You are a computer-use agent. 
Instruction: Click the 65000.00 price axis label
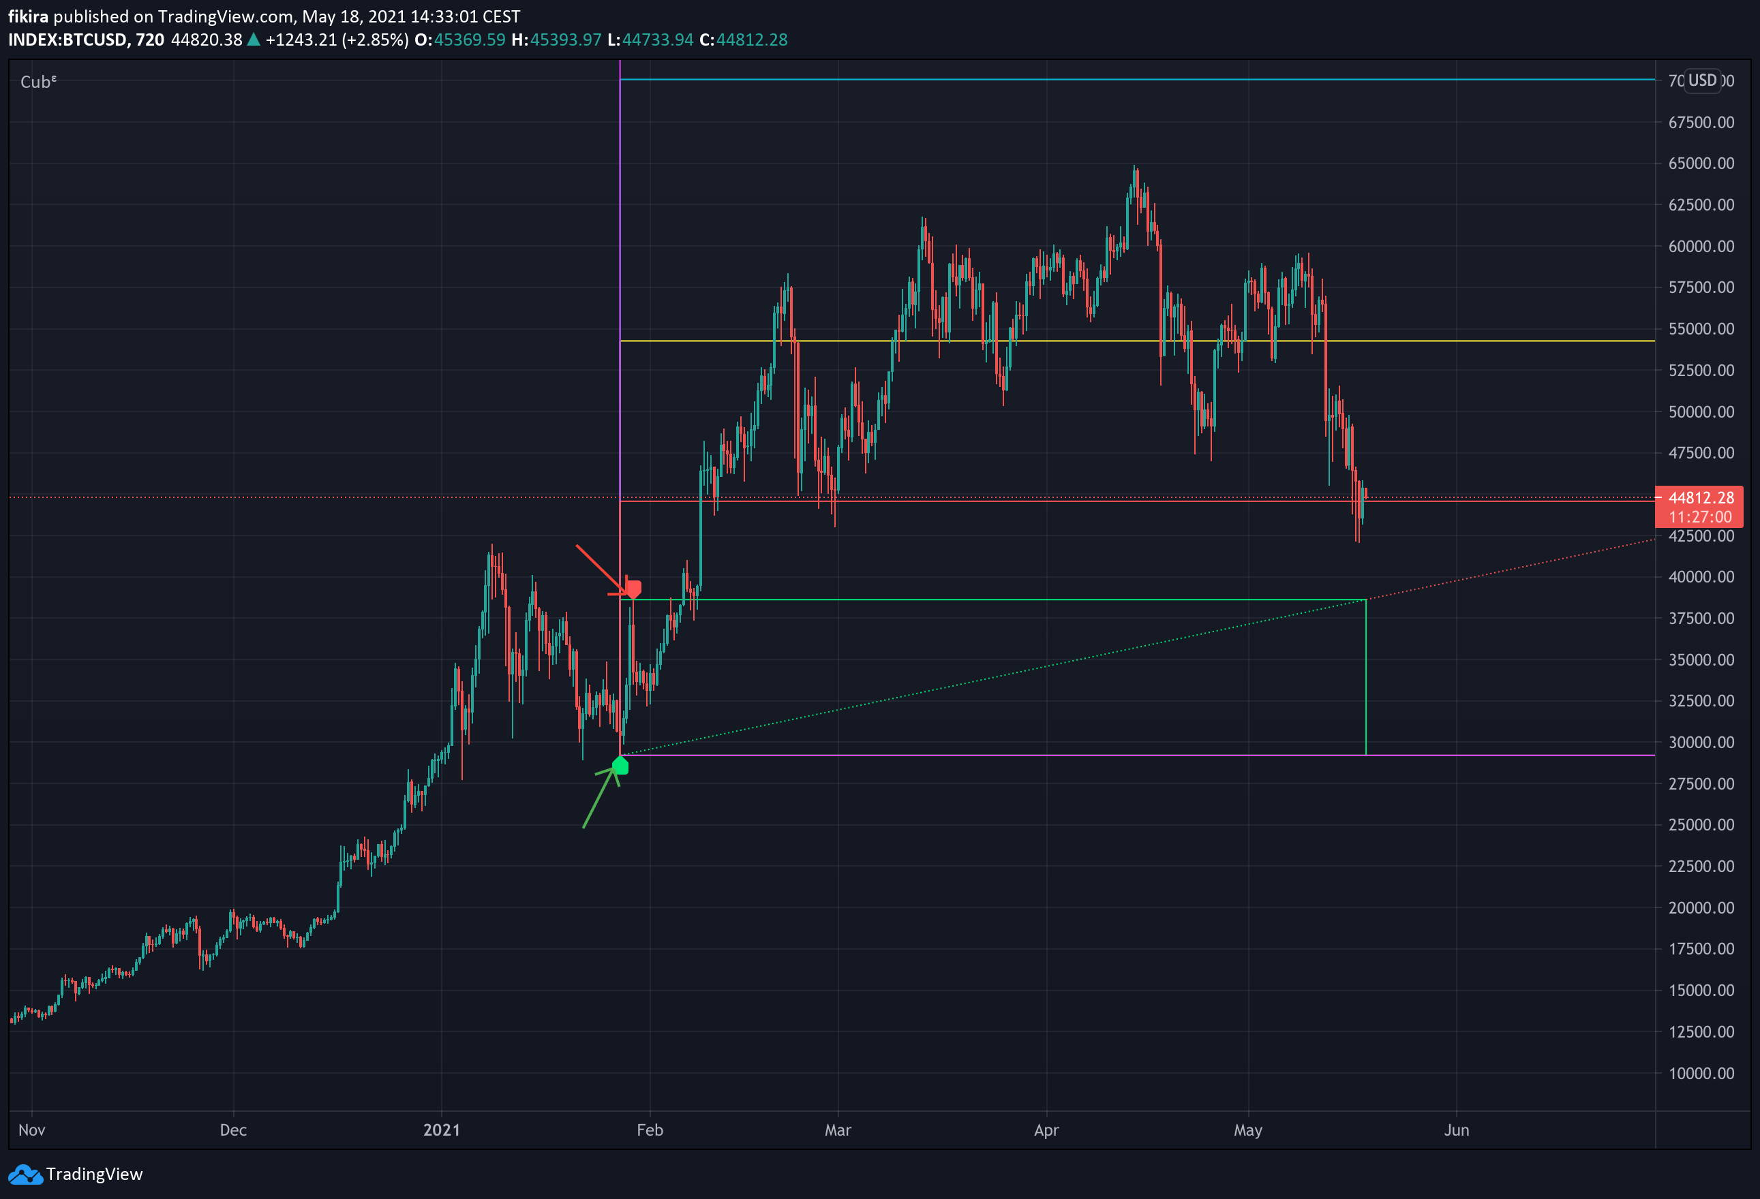[x=1701, y=163]
